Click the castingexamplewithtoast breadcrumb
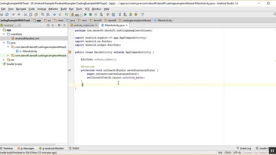 [x=135, y=20]
